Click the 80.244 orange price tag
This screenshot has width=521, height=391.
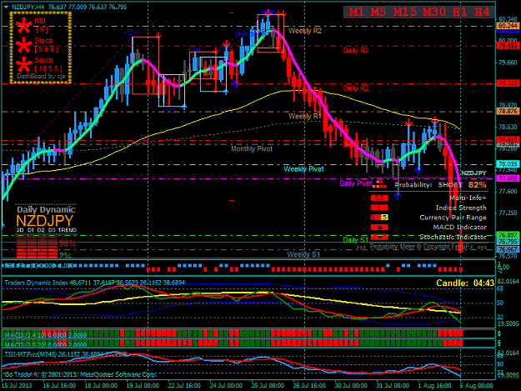coord(508,26)
